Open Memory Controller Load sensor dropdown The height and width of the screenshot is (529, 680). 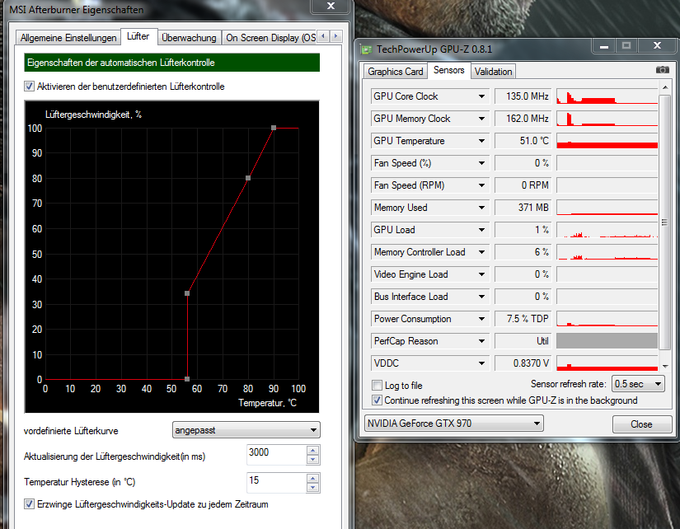click(x=481, y=252)
